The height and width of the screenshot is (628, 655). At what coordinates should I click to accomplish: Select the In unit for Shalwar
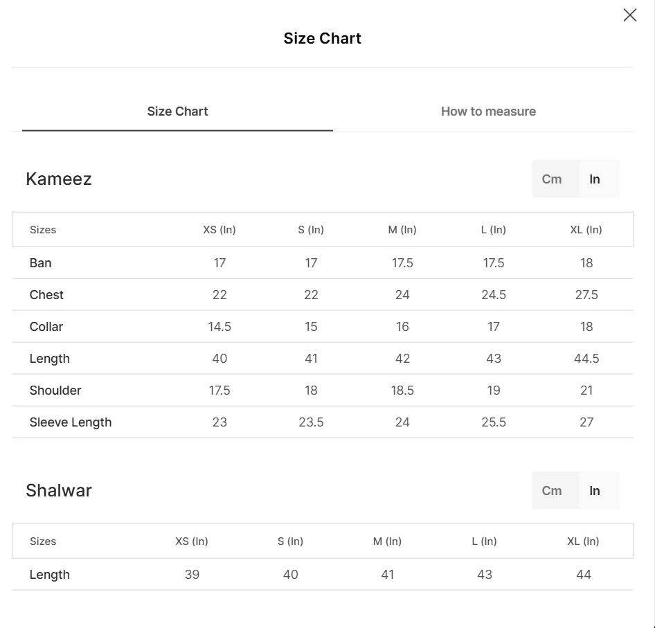pyautogui.click(x=595, y=491)
